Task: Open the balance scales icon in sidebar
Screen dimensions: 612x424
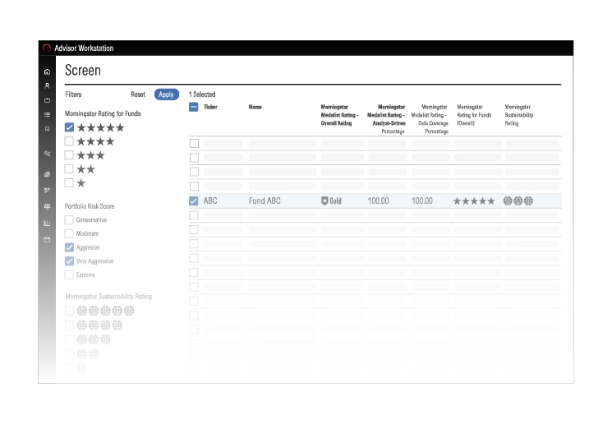Action: click(x=47, y=206)
